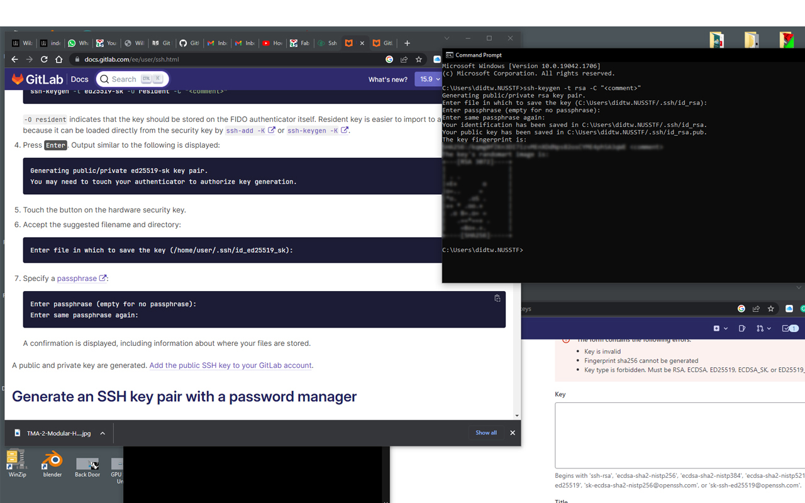Click share icon in back browser window
This screenshot has height=503, width=805.
[756, 309]
